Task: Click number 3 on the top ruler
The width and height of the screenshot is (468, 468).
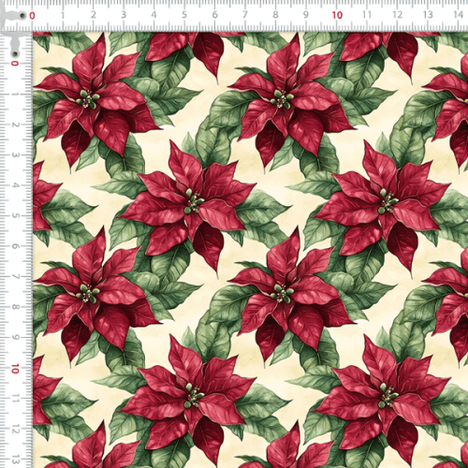Action: (x=124, y=15)
